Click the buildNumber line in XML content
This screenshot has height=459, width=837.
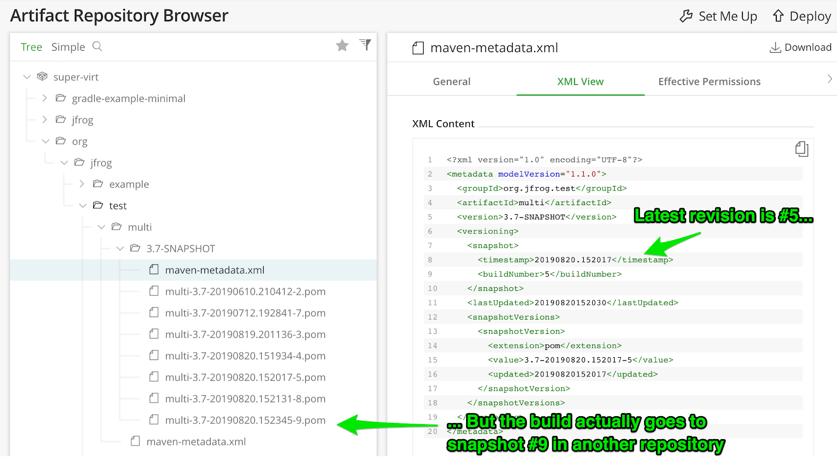pyautogui.click(x=549, y=274)
